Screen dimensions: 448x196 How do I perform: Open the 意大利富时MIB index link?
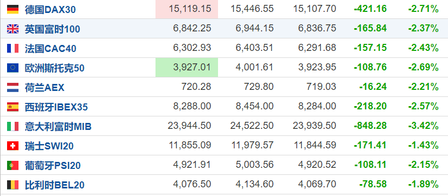(58, 127)
